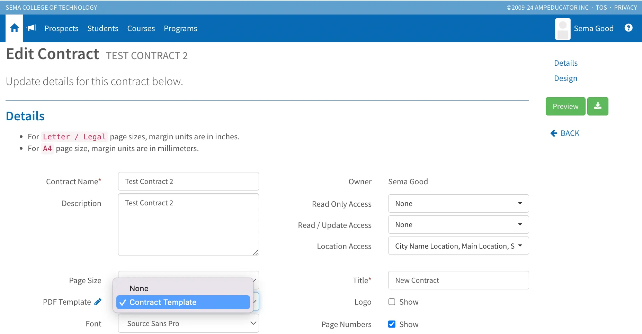Toggle the Logo Show checkbox
The width and height of the screenshot is (642, 334).
click(x=392, y=302)
